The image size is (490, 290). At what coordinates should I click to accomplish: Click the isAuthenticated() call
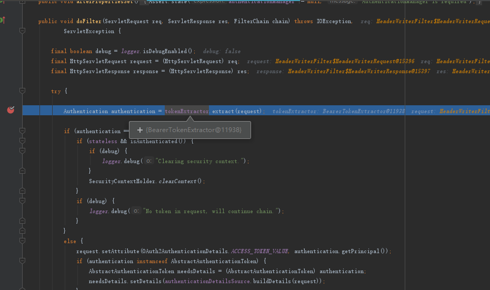click(x=157, y=141)
